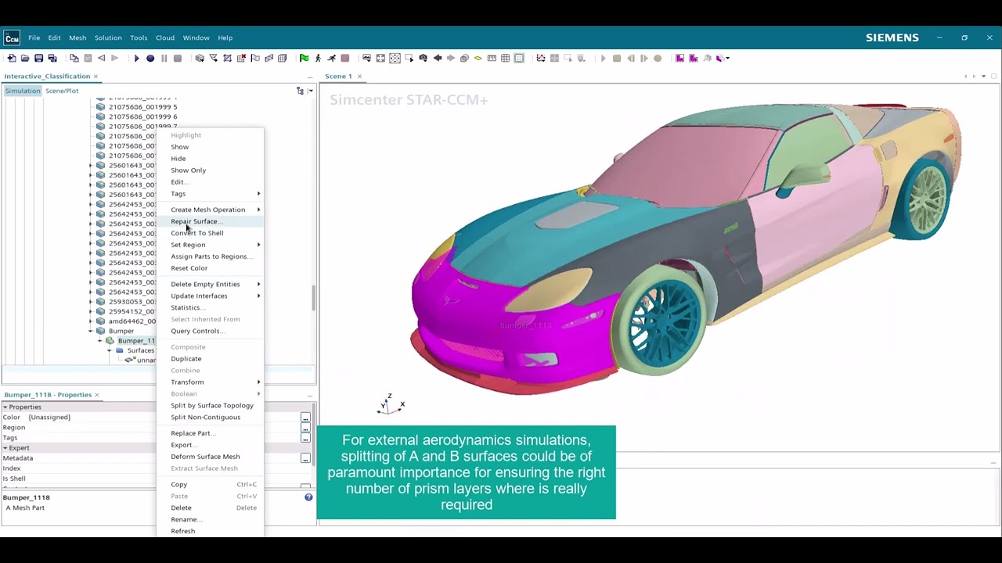Select the Scene 1 tab

pos(339,76)
